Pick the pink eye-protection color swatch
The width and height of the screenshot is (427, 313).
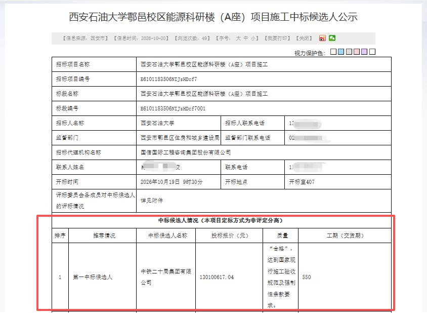click(x=357, y=52)
